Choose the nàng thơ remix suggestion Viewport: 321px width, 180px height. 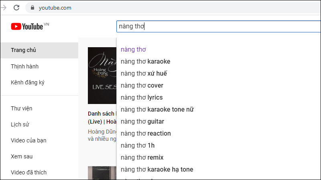pyautogui.click(x=218, y=158)
